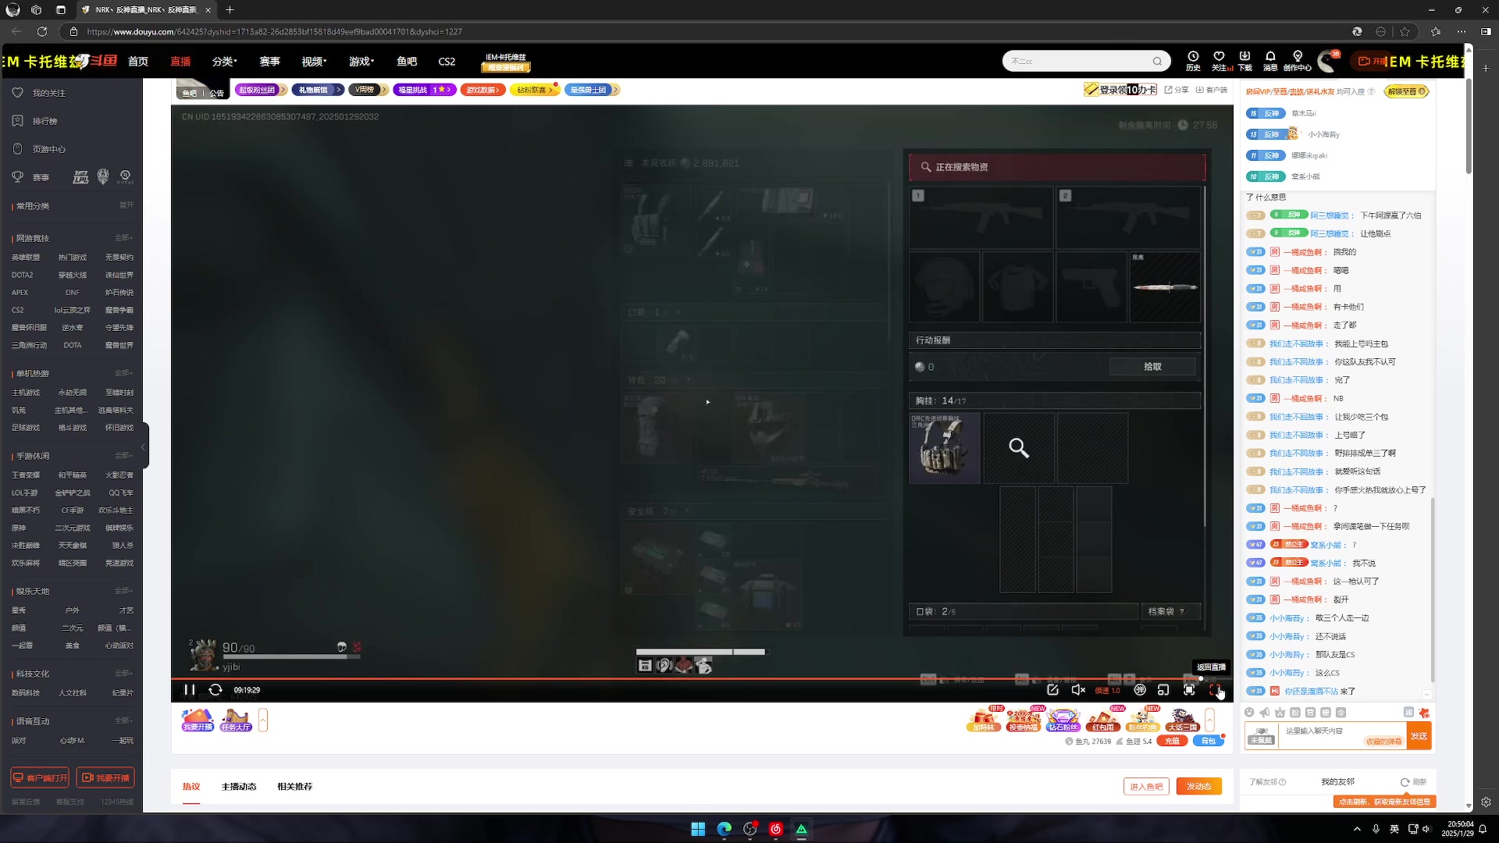The height and width of the screenshot is (843, 1499).
Task: Click the 分享 share icon
Action: [1177, 90]
